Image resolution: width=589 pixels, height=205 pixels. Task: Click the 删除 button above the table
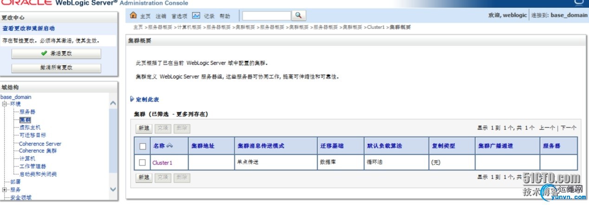pyautogui.click(x=181, y=128)
